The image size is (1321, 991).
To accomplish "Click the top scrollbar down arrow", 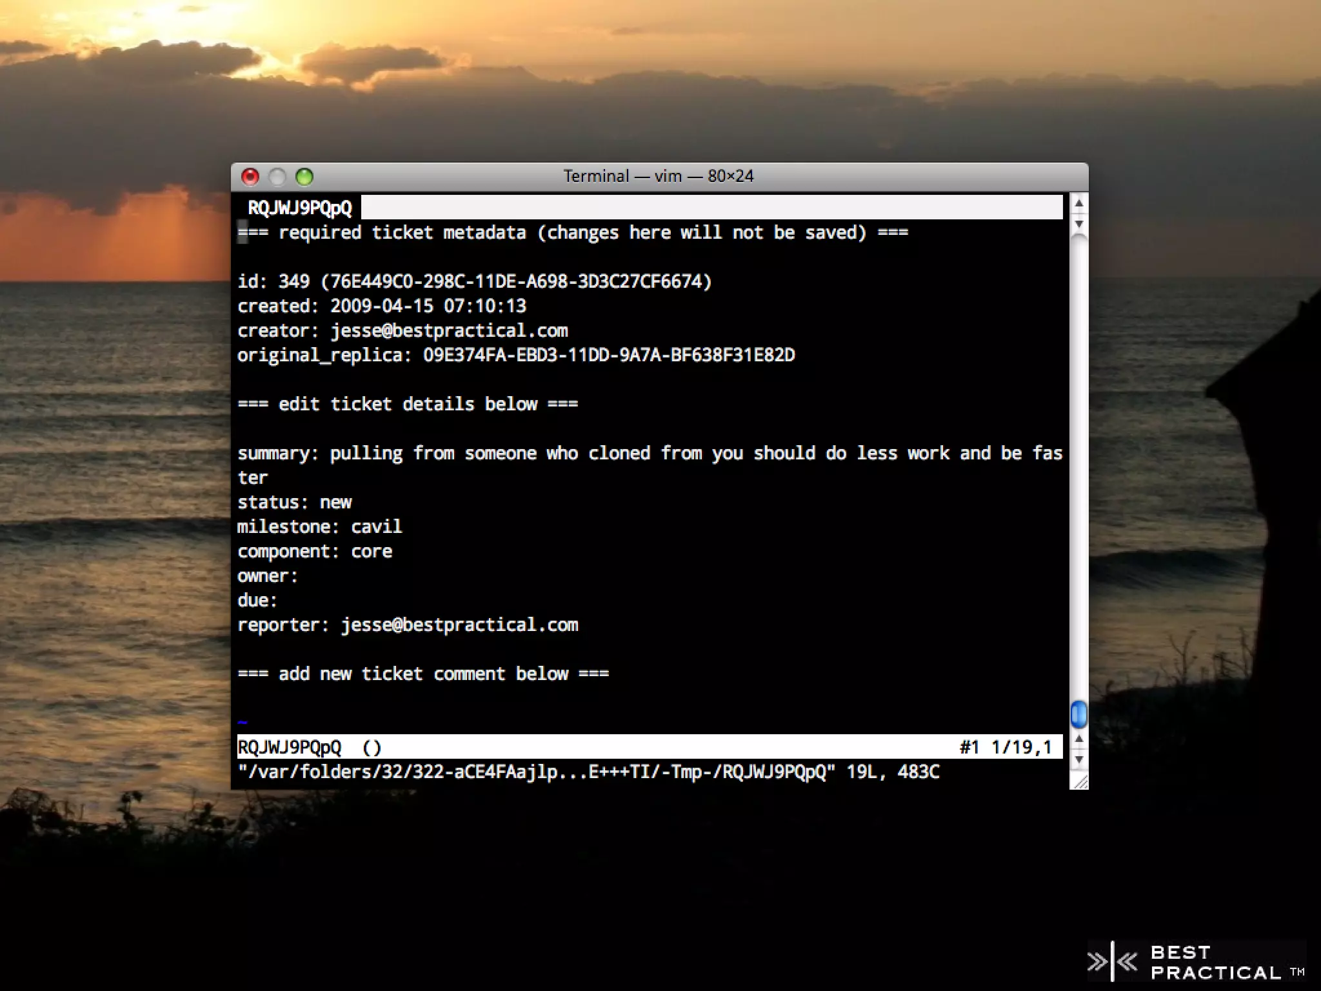I will [1079, 224].
